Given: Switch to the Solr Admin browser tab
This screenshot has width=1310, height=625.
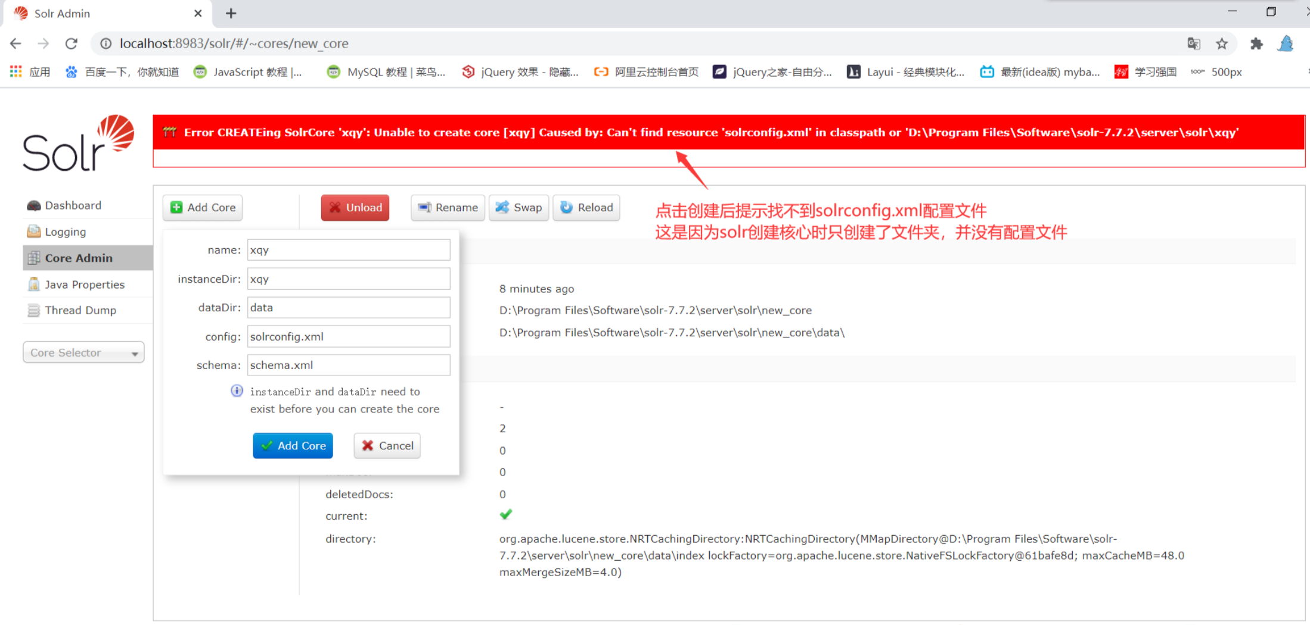Looking at the screenshot, I should (x=61, y=13).
